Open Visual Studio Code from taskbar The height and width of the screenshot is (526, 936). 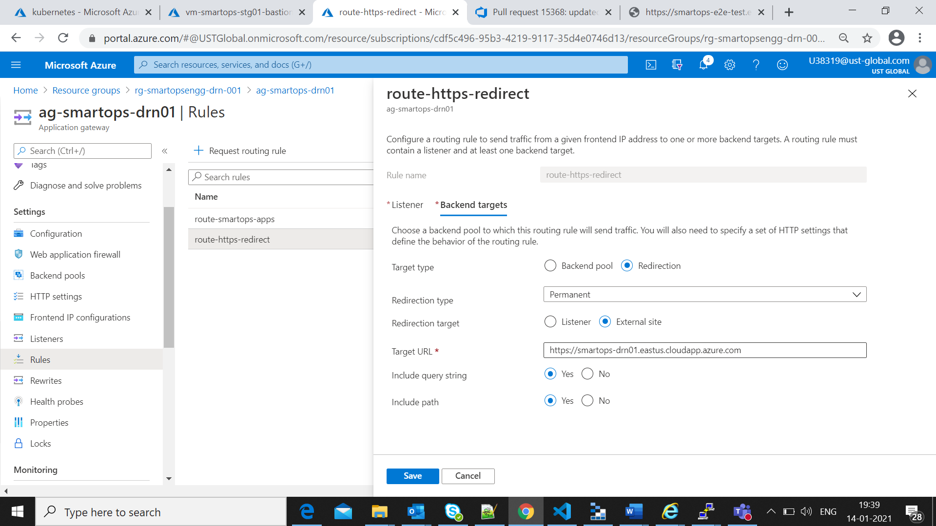click(562, 511)
